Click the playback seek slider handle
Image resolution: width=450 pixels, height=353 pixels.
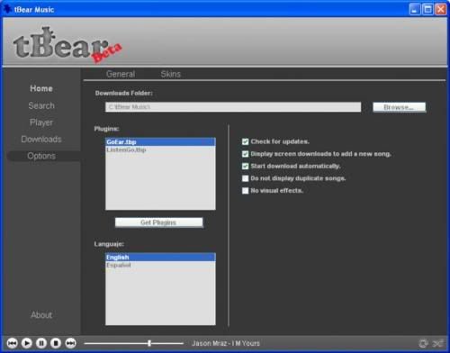point(149,343)
